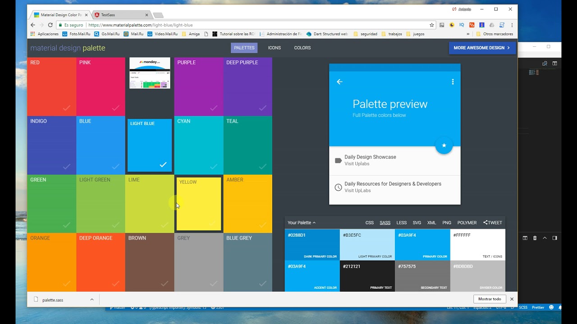Switch to the Icons tab
Viewport: 577px width, 324px height.
click(x=274, y=48)
